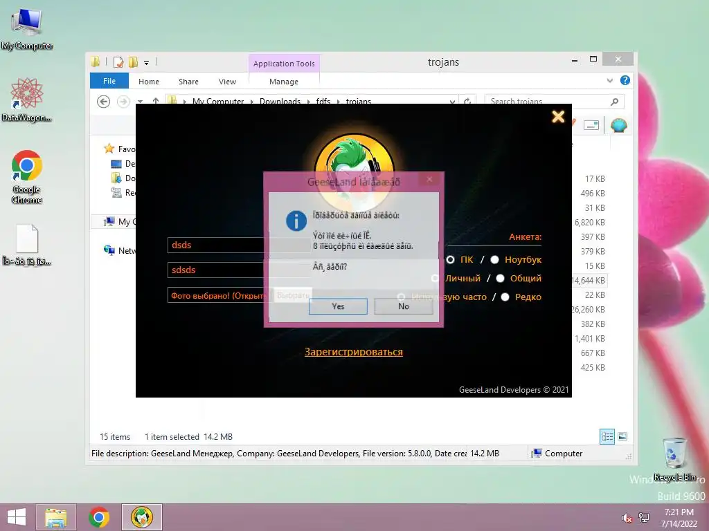Click the Application Tools tab header
The image size is (709, 531).
click(x=284, y=64)
